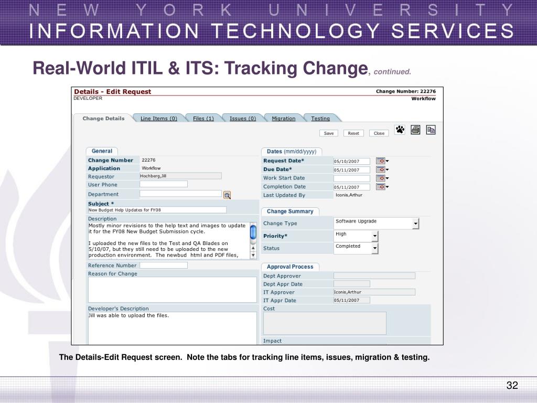Click the Dates (mm/dd/yyyy) section header
Screen dimensions: 537x403
(292, 152)
